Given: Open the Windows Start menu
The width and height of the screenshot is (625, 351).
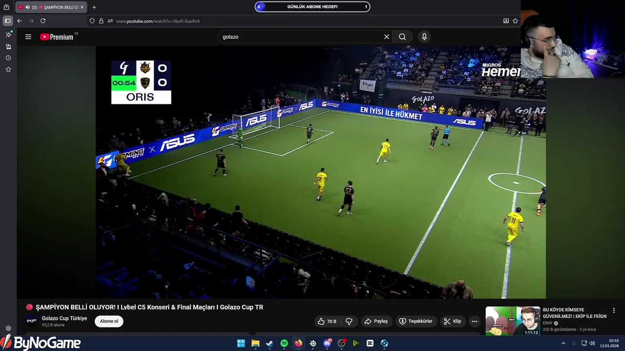Looking at the screenshot, I should (x=241, y=343).
